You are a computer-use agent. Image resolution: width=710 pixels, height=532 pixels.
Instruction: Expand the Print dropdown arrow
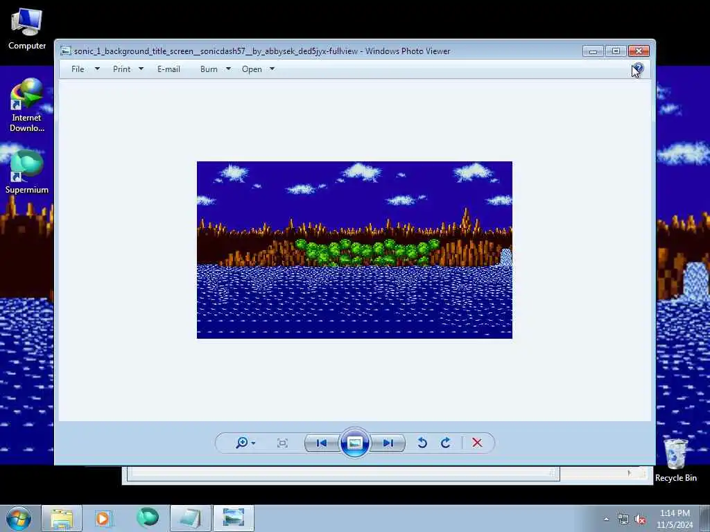[x=141, y=69]
